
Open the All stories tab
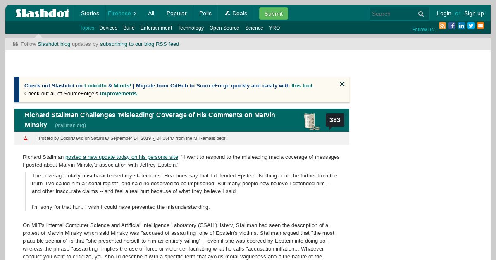[x=151, y=13]
